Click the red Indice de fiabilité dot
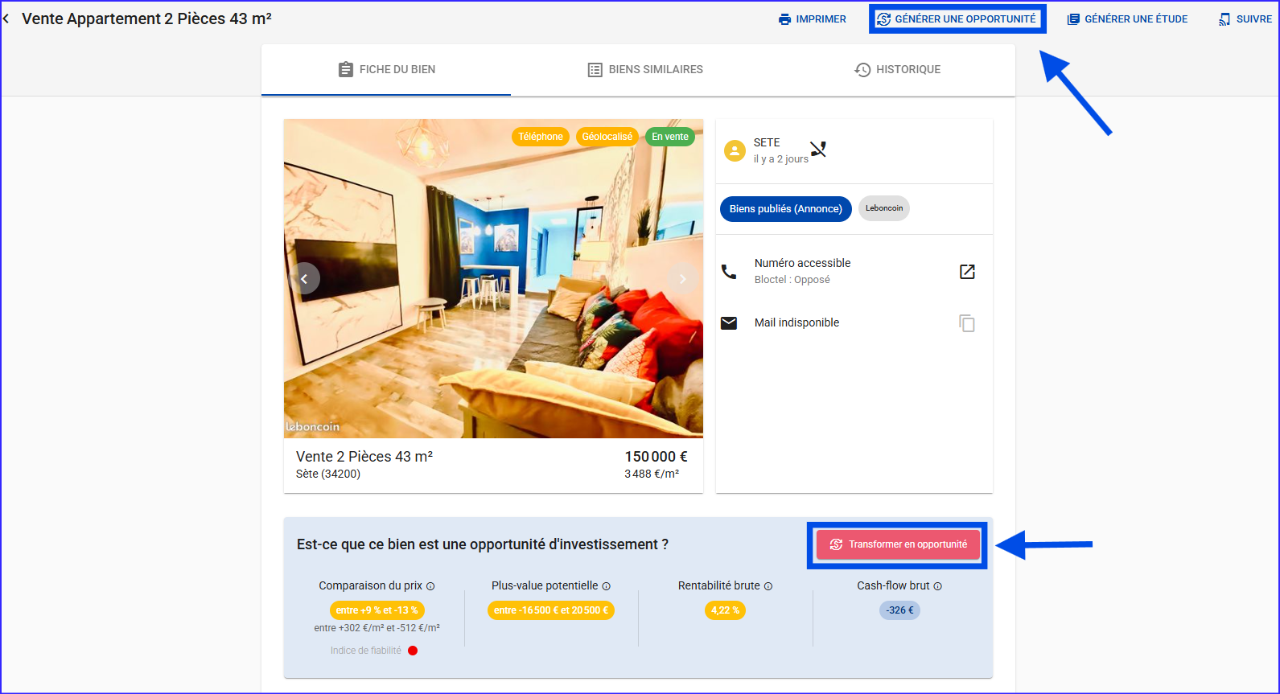Image resolution: width=1280 pixels, height=694 pixels. 413,651
